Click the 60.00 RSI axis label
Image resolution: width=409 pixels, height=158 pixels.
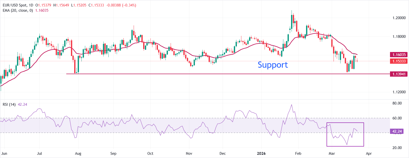(397, 118)
